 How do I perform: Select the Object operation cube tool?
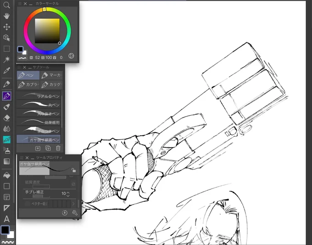coord(6,38)
